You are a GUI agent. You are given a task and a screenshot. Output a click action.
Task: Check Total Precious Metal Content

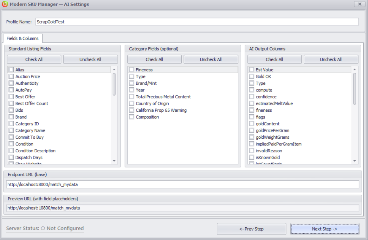point(132,97)
